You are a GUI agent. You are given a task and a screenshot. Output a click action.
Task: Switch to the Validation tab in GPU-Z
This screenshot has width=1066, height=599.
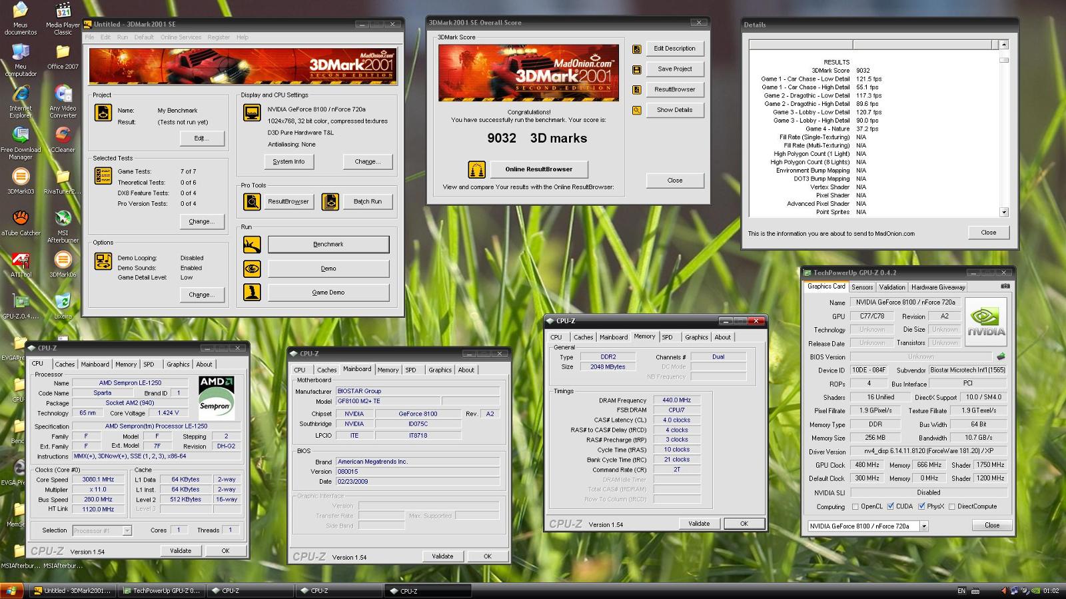click(x=892, y=287)
